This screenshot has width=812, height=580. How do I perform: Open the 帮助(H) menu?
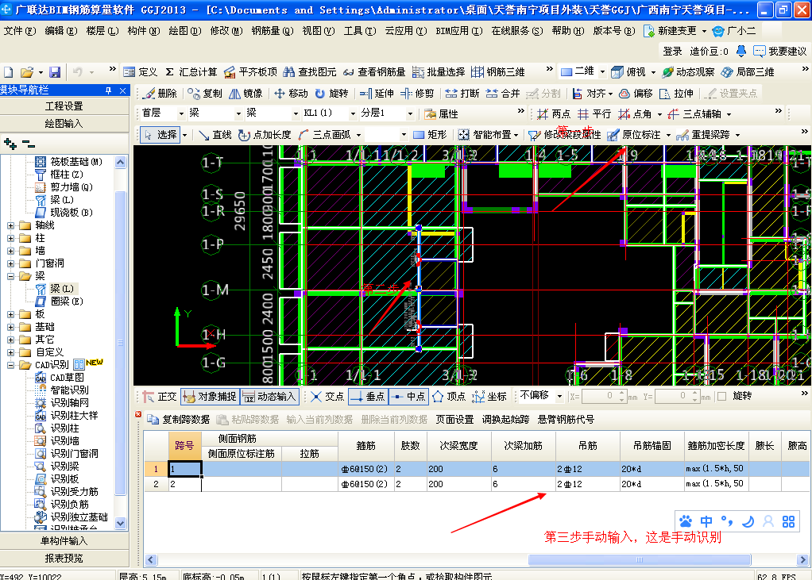click(568, 31)
